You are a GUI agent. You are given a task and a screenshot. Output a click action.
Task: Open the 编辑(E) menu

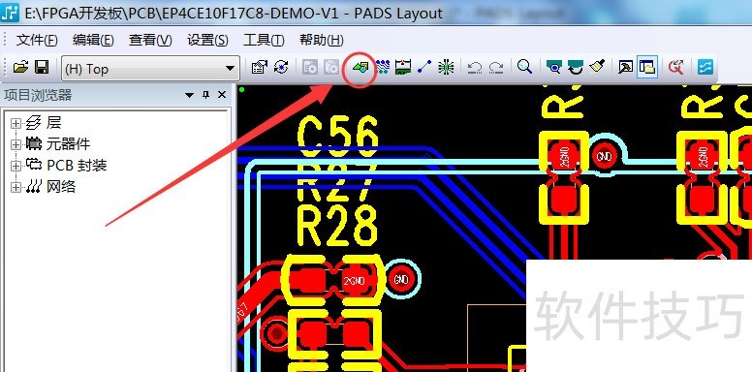[93, 41]
